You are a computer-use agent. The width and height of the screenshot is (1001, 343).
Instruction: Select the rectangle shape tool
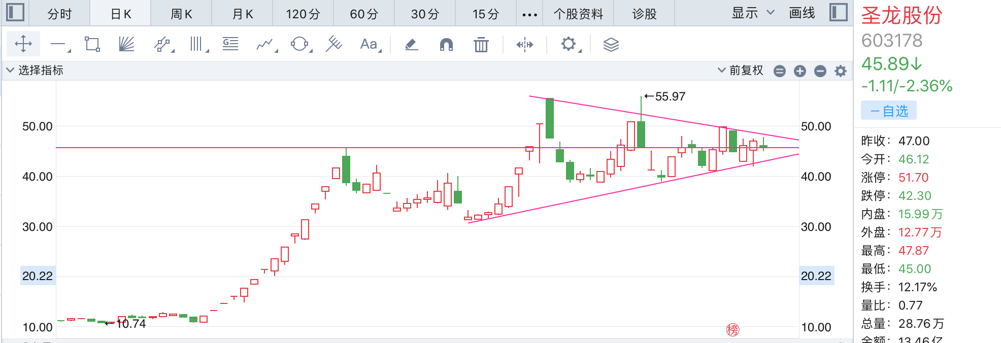[x=92, y=44]
